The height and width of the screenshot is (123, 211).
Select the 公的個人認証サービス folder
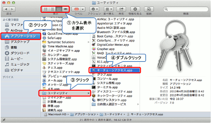[x=109, y=104]
